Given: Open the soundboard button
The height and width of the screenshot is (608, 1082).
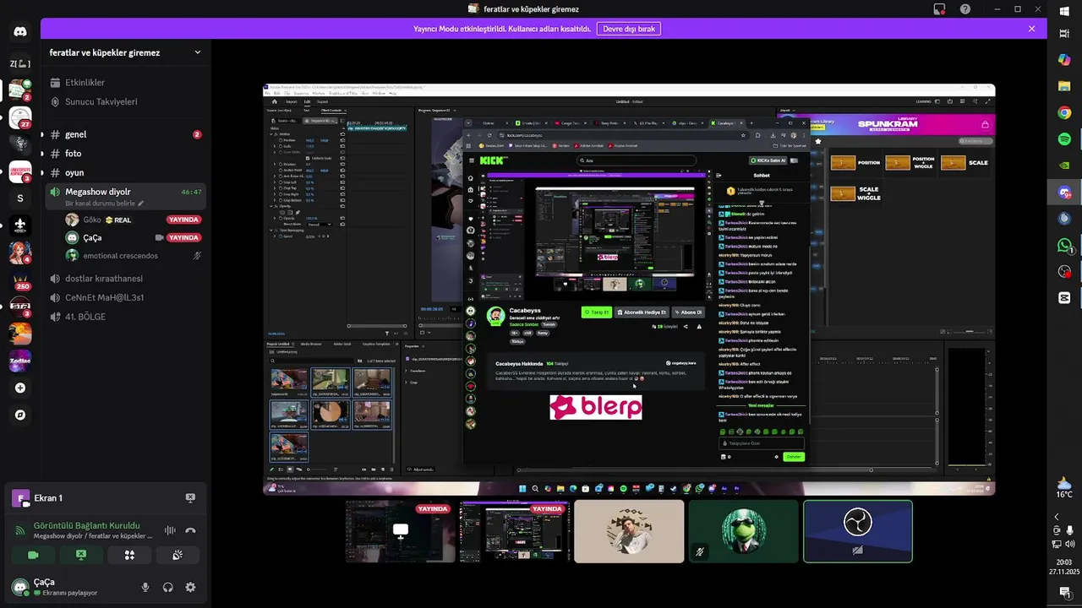Looking at the screenshot, I should [178, 555].
